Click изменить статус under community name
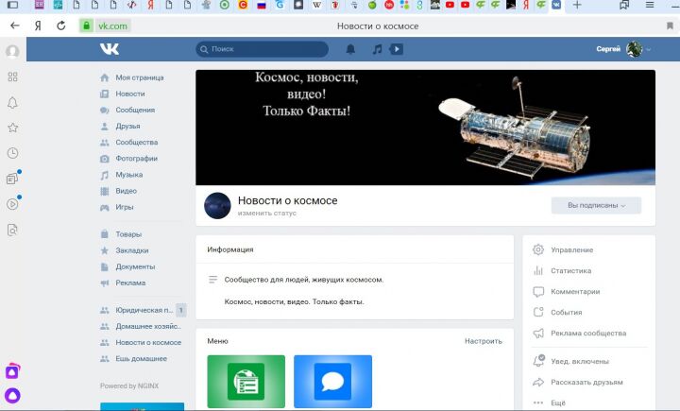The image size is (680, 411). coord(266,214)
